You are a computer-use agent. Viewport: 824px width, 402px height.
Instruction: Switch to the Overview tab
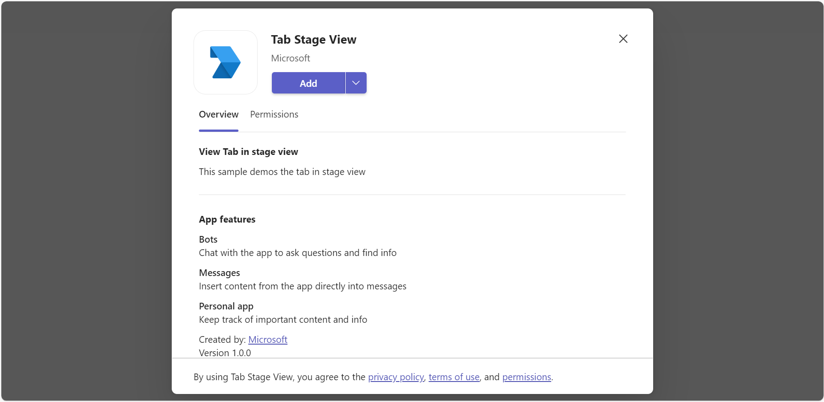[218, 115]
